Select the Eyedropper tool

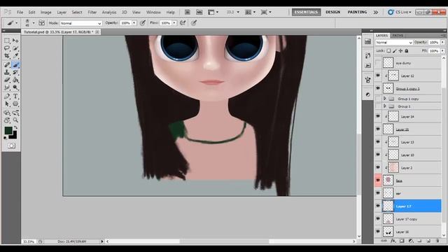15,56
